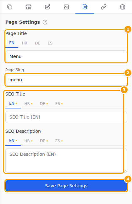The width and height of the screenshot is (132, 204).
Task: Open the pages (copy) icon tab
Action: [10, 7]
